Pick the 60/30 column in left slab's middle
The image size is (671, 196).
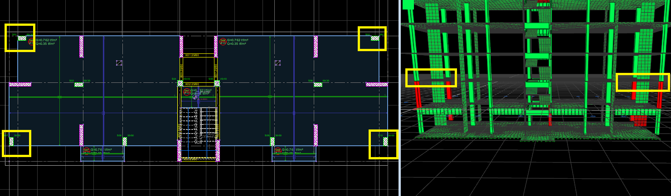79,85
